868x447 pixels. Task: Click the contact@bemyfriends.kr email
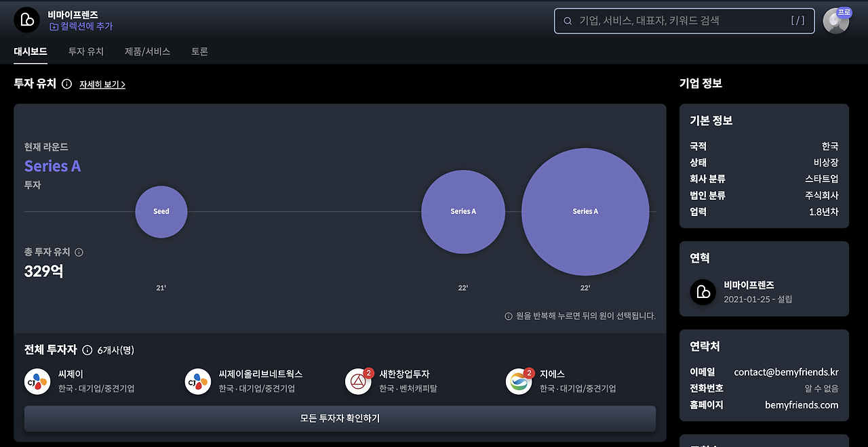pos(787,372)
